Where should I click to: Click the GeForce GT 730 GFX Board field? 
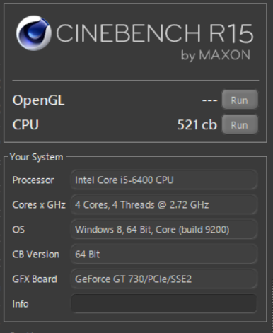tap(164, 279)
